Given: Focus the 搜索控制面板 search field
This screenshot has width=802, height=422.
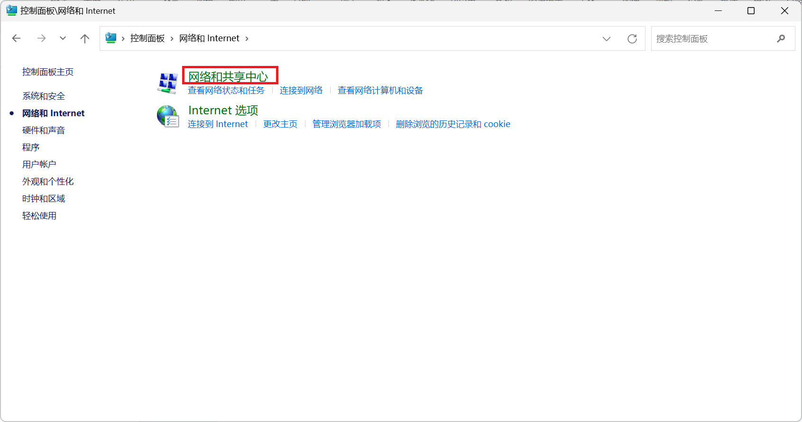Looking at the screenshot, I should (723, 38).
